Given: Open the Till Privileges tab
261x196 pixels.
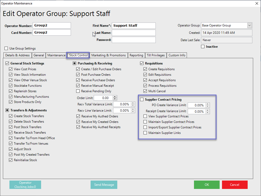Looking at the screenshot, I should click(x=156, y=55).
